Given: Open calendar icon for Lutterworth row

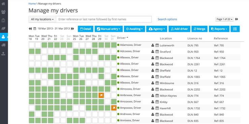Looking at the screenshot, I should (x=157, y=45).
